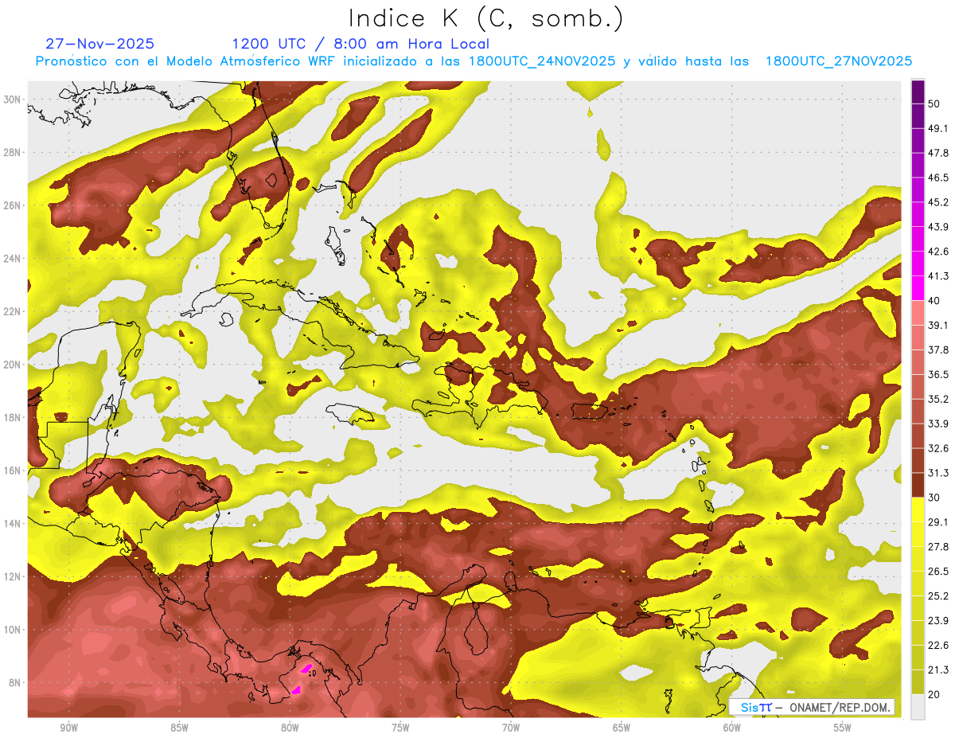Click the colorbar value 27.8
The image size is (955, 738).
tap(938, 547)
